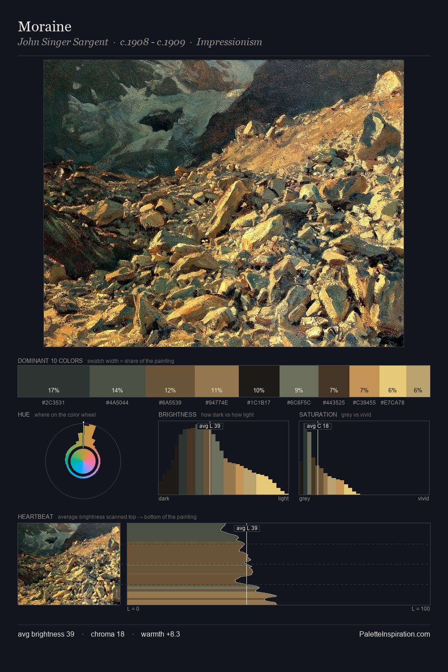Screen dimensions: 448x672
Task: Click the hex code #2C3531
Action: 53,403
